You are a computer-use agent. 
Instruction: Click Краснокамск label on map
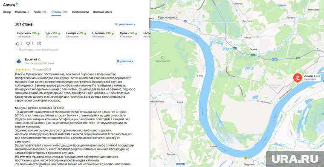click(168, 17)
